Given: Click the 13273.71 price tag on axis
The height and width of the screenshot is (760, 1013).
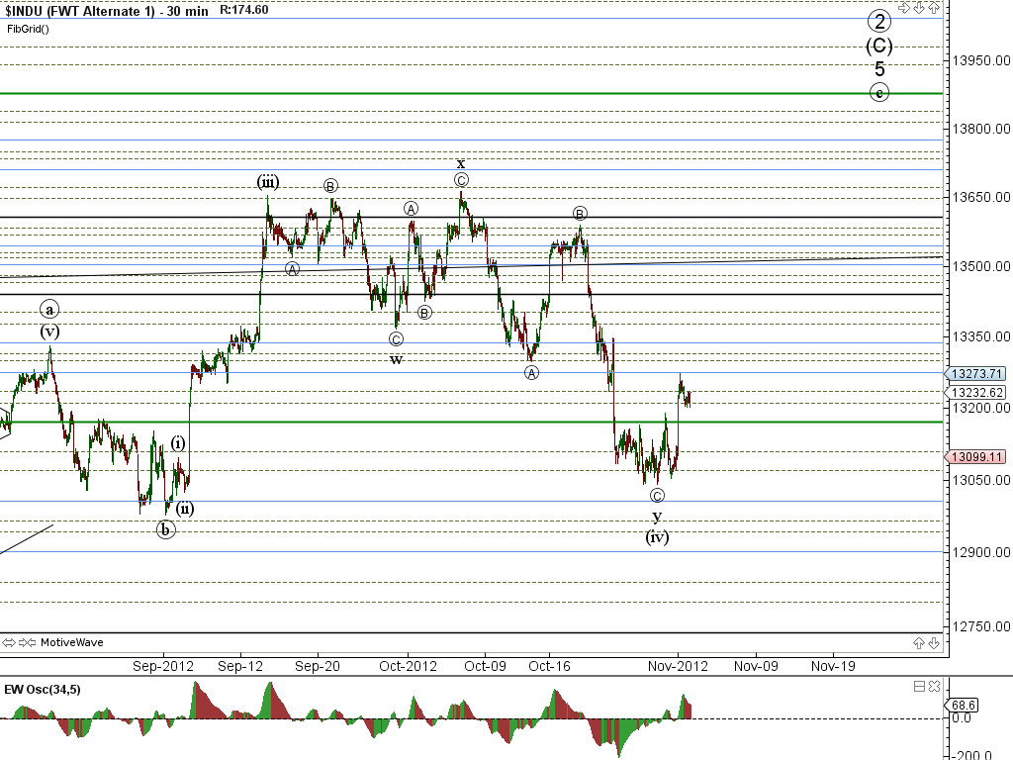Looking at the screenshot, I should [976, 374].
